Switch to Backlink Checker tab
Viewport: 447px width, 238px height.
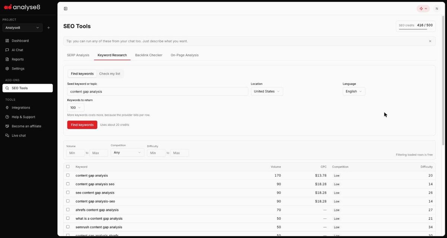click(149, 55)
